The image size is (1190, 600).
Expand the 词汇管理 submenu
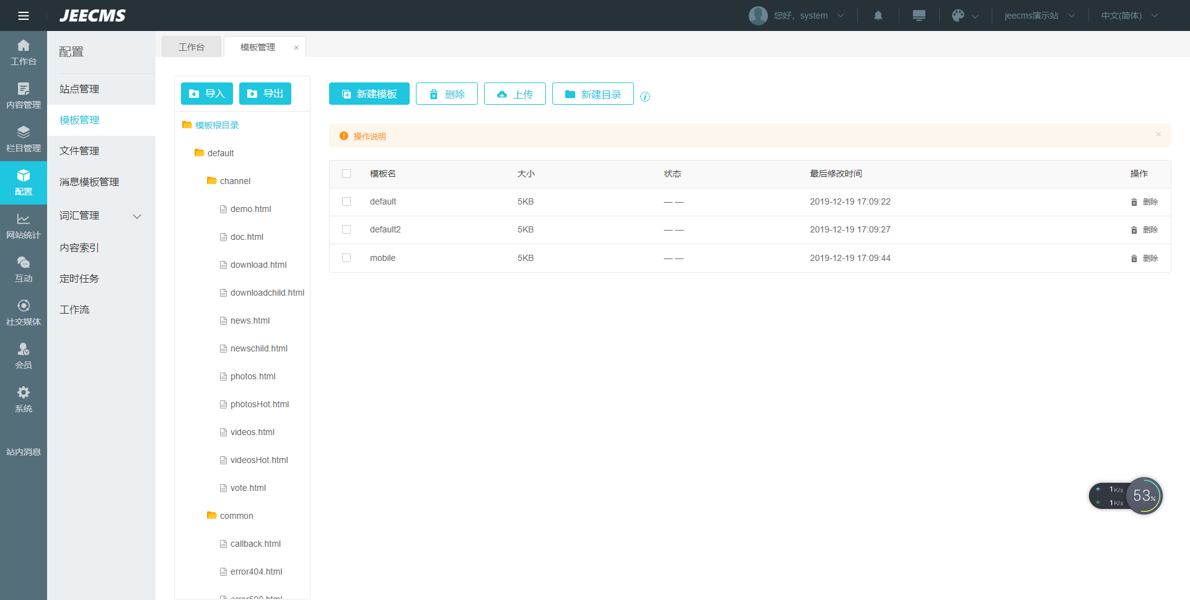pyautogui.click(x=137, y=216)
